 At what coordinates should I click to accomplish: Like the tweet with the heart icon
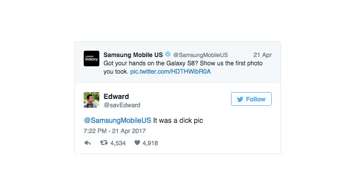click(137, 143)
